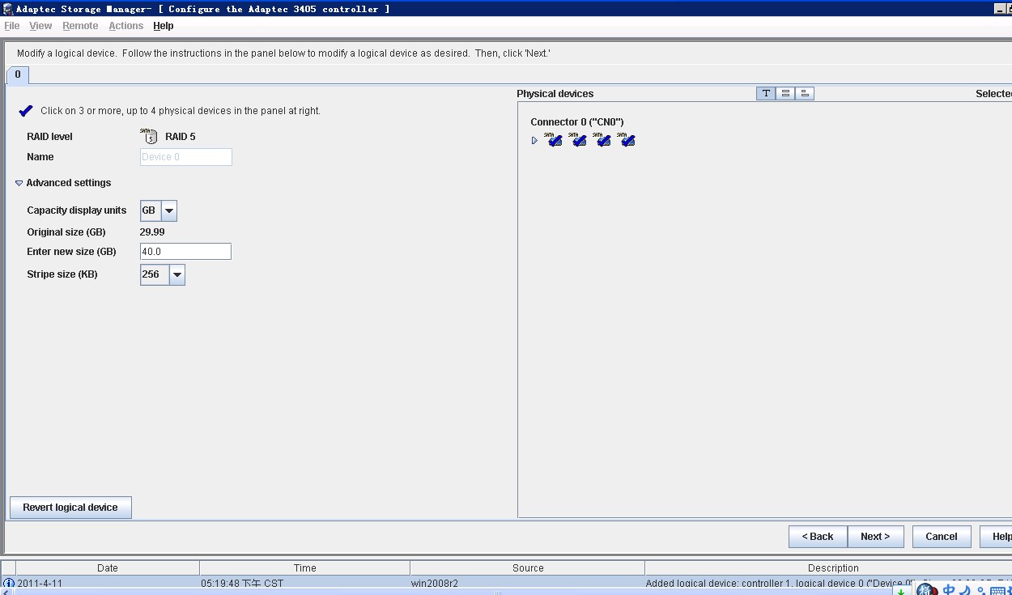The width and height of the screenshot is (1012, 595).
Task: Expand the Connector 0 device list arrow
Action: (x=534, y=141)
